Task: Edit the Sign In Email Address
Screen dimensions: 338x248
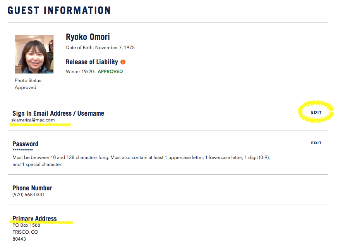Action: pyautogui.click(x=316, y=112)
